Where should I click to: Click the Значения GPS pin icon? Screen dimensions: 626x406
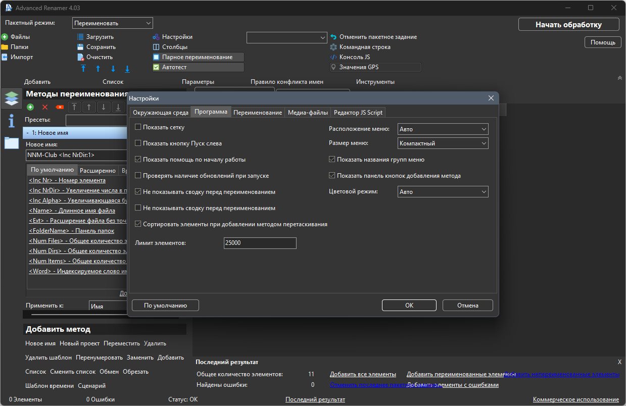pos(333,67)
